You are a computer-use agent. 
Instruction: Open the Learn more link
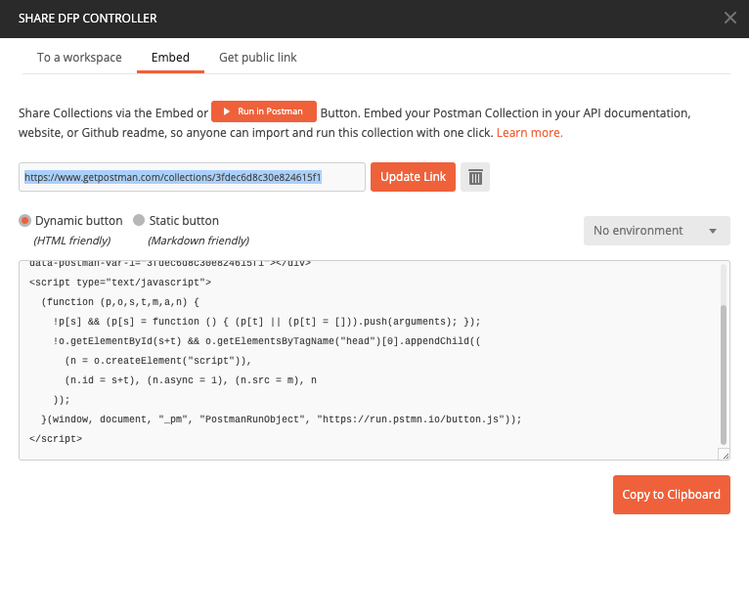[x=529, y=133]
